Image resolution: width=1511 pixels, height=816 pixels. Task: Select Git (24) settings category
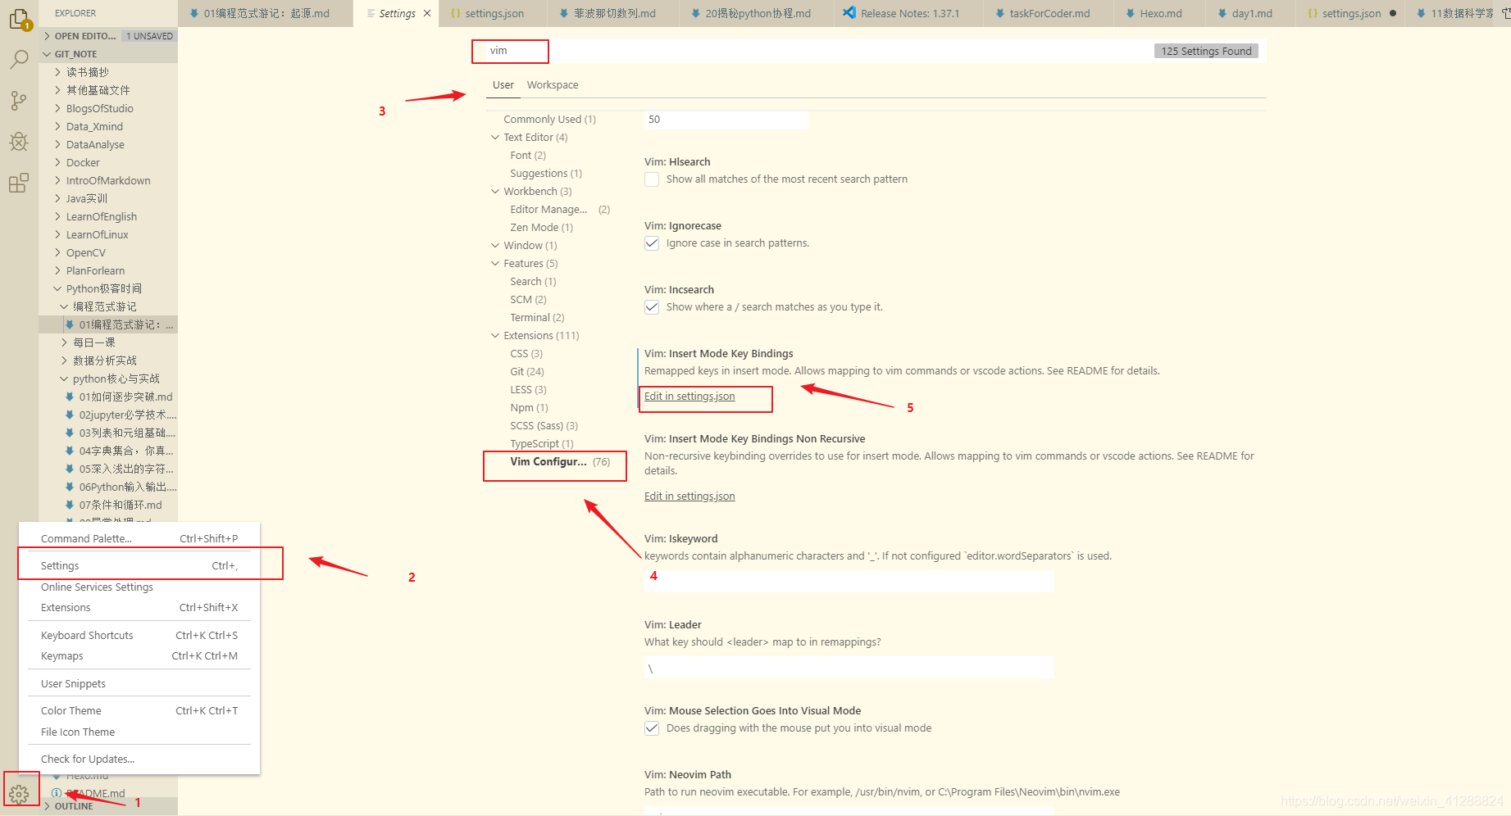pos(526,372)
